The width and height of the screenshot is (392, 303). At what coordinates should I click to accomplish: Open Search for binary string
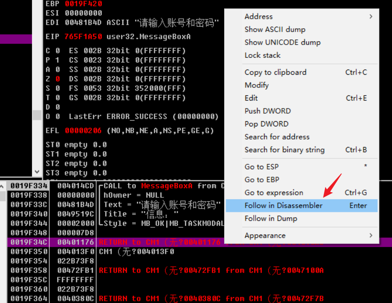(x=284, y=150)
